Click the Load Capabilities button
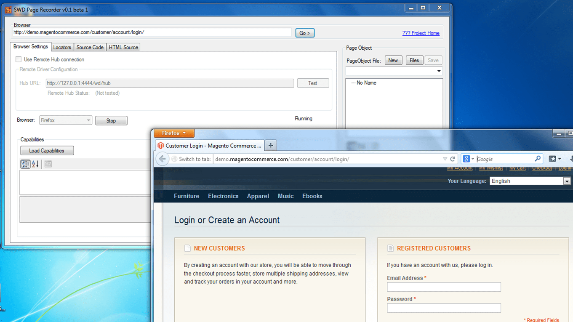This screenshot has height=322, width=573. (x=47, y=151)
